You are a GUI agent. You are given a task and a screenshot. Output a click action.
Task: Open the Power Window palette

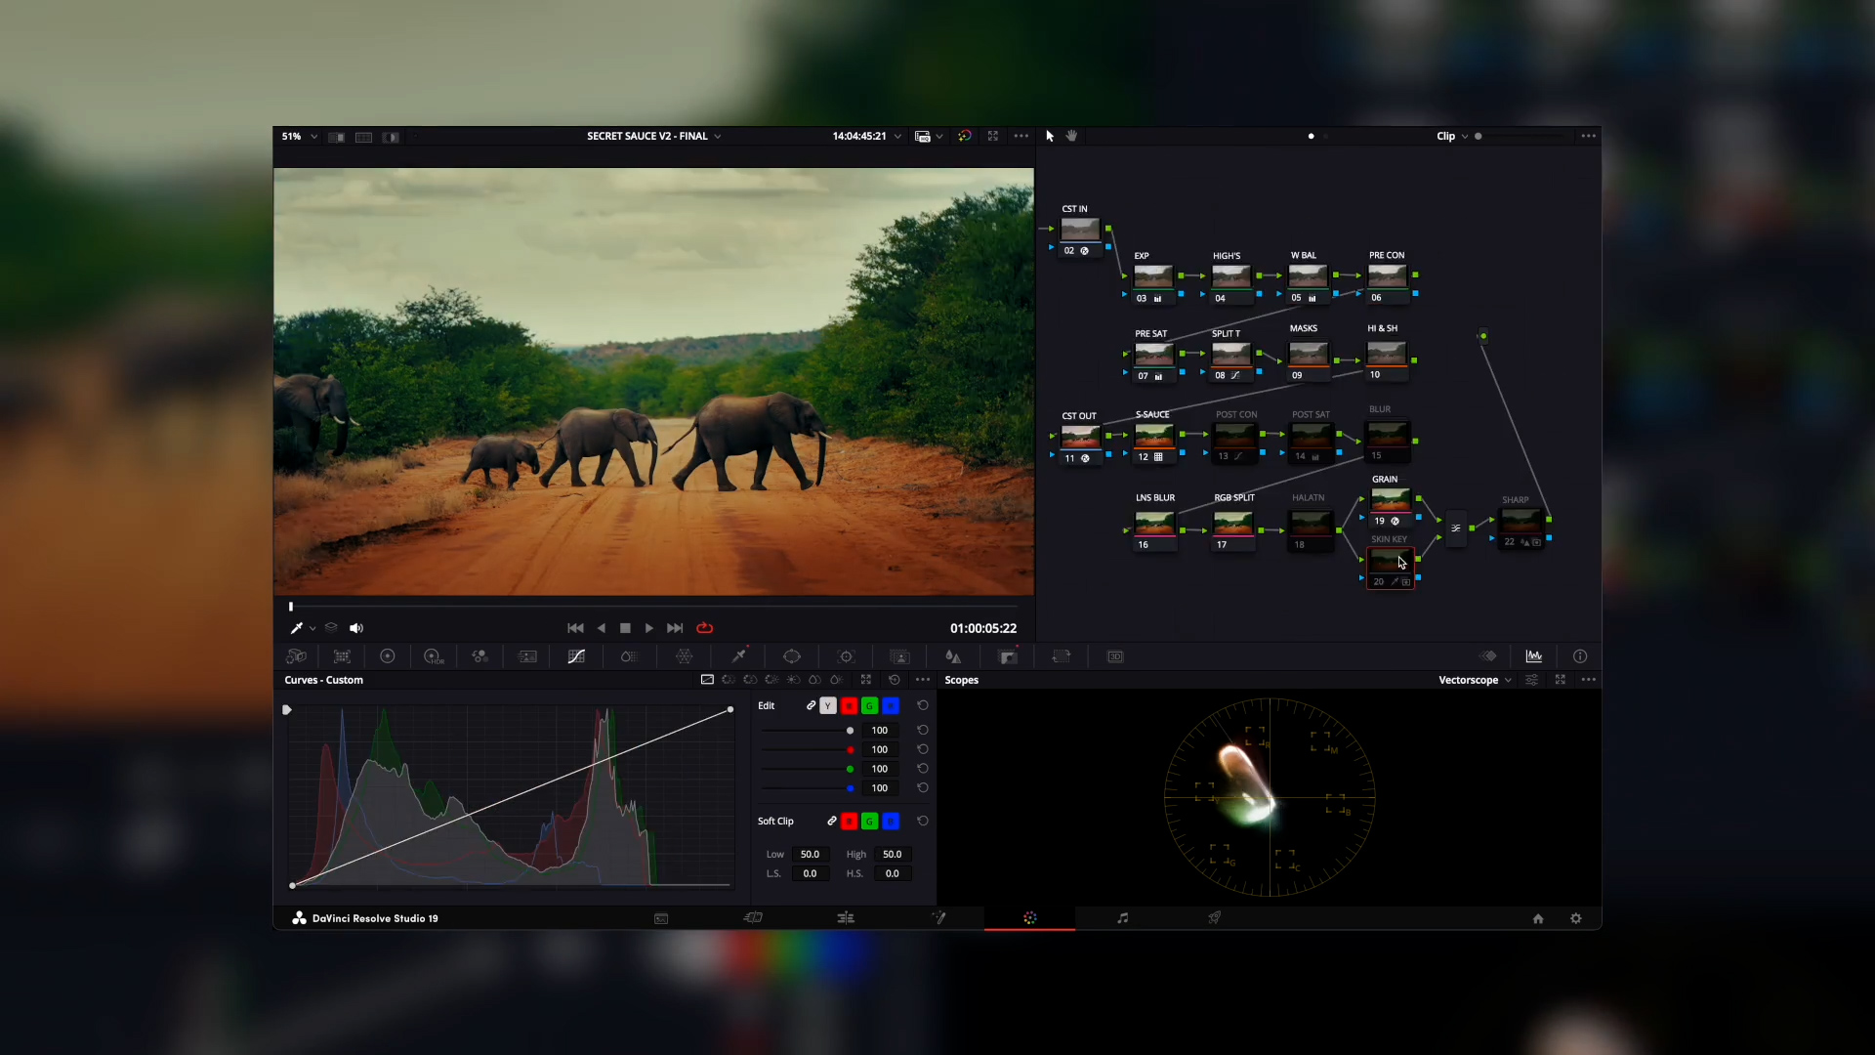click(792, 656)
